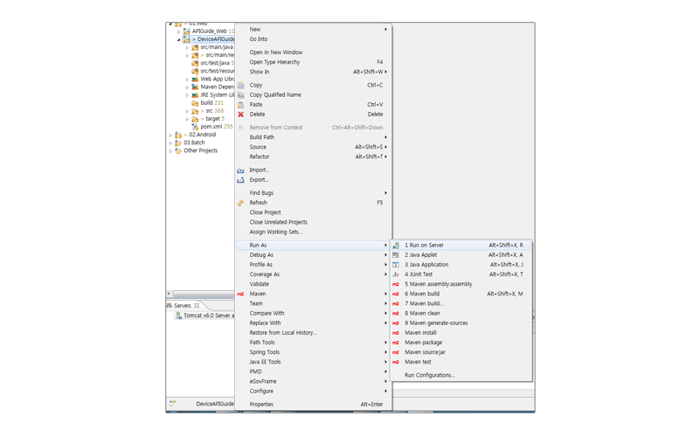Click the JUnit Test icon

tap(396, 274)
